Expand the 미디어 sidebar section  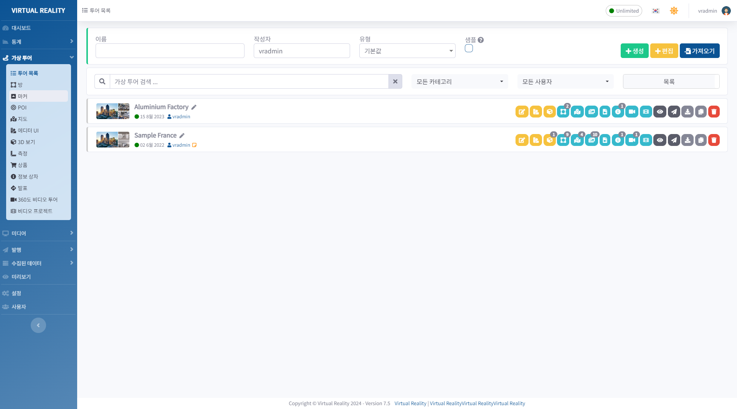point(38,233)
